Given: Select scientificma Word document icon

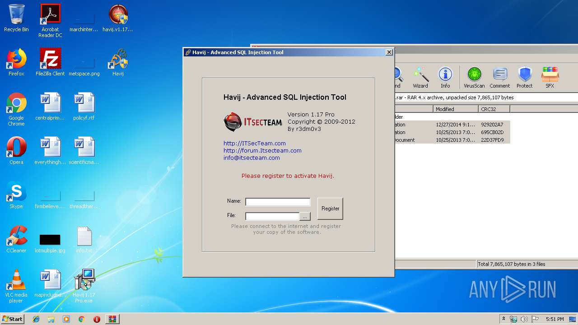Looking at the screenshot, I should (84, 151).
